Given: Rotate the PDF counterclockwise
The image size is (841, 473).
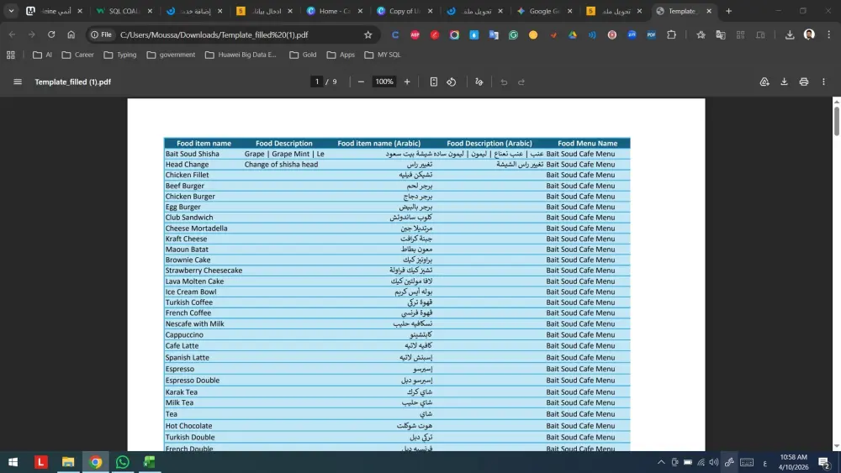Looking at the screenshot, I should (452, 82).
